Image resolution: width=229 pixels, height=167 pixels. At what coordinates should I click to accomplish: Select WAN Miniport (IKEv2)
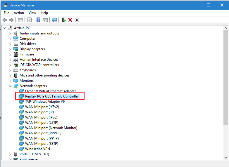tap(42, 107)
